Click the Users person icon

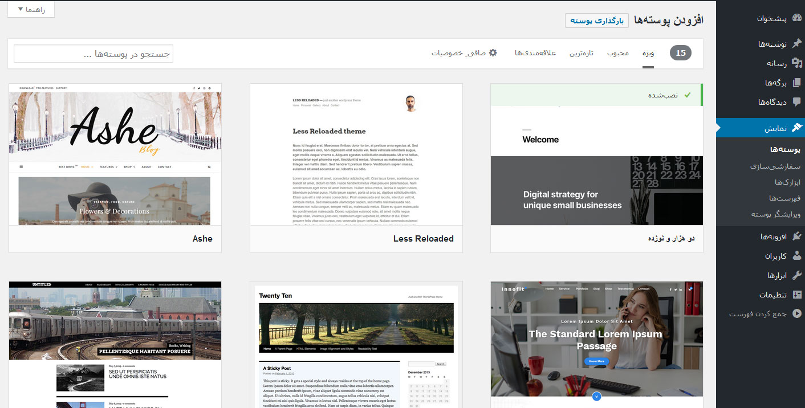796,256
